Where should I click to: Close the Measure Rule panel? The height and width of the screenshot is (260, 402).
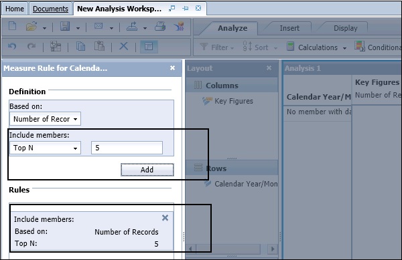click(x=173, y=68)
